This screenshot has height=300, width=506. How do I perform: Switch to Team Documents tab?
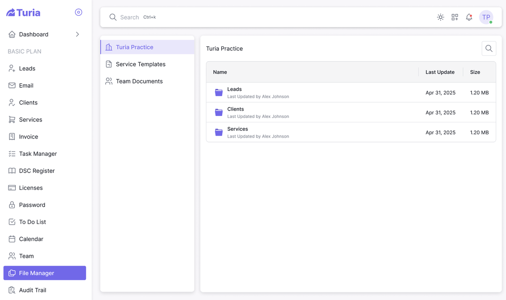point(147,81)
